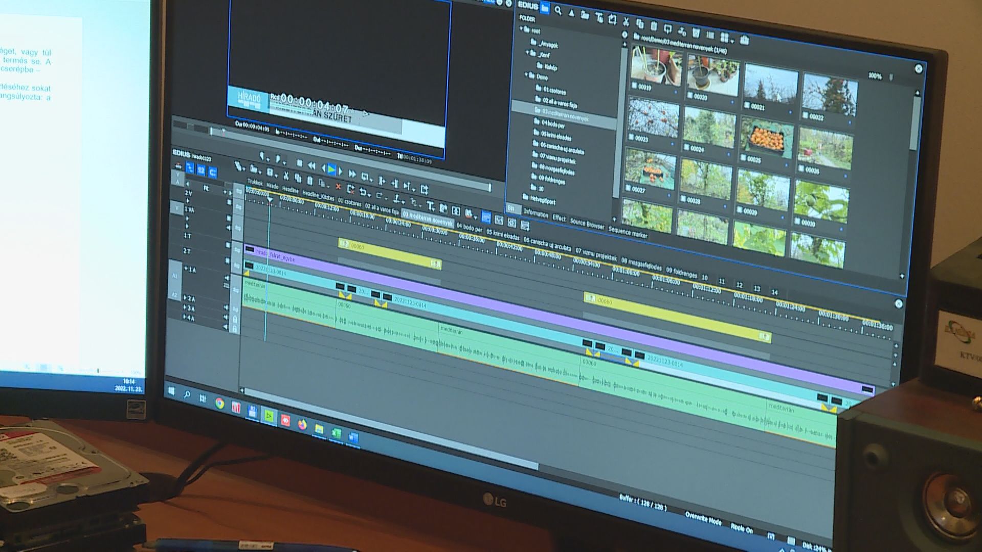Click the bin Add Clip folder icon
Image resolution: width=982 pixels, height=552 pixels.
pyautogui.click(x=585, y=15)
